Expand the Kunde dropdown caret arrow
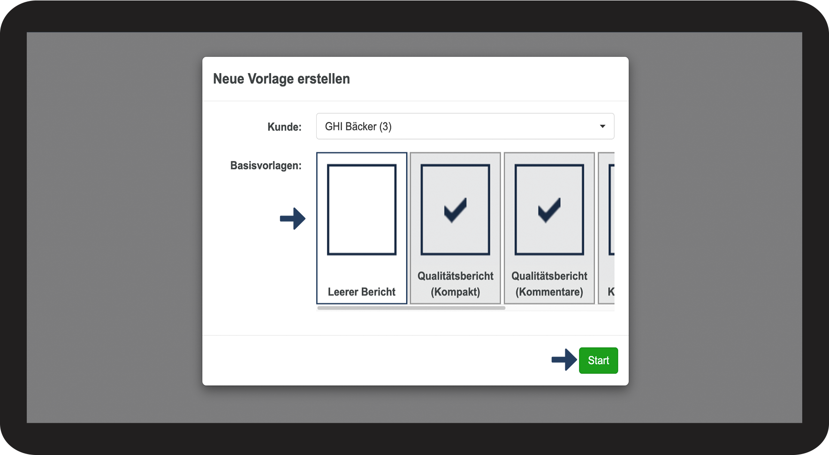This screenshot has height=455, width=829. point(602,127)
